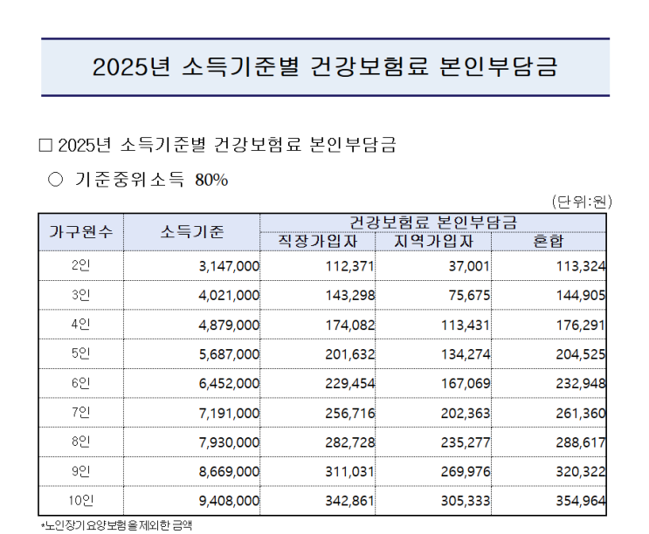Click cell value 256,716
649x534 pixels.
click(349, 413)
